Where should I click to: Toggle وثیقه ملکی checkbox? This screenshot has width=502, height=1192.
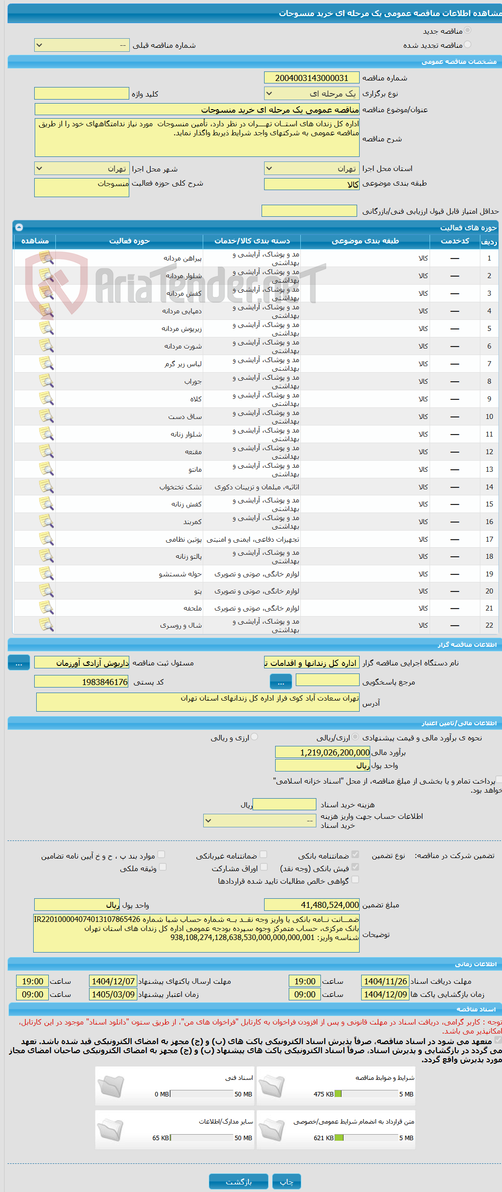(162, 867)
